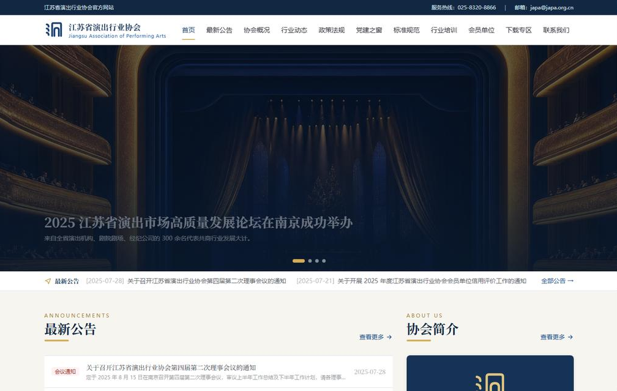Open 政策法规 navigation item

click(x=331, y=30)
